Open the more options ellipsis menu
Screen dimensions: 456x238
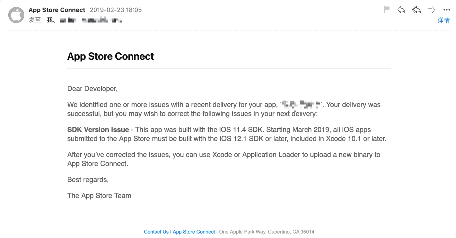(x=446, y=10)
